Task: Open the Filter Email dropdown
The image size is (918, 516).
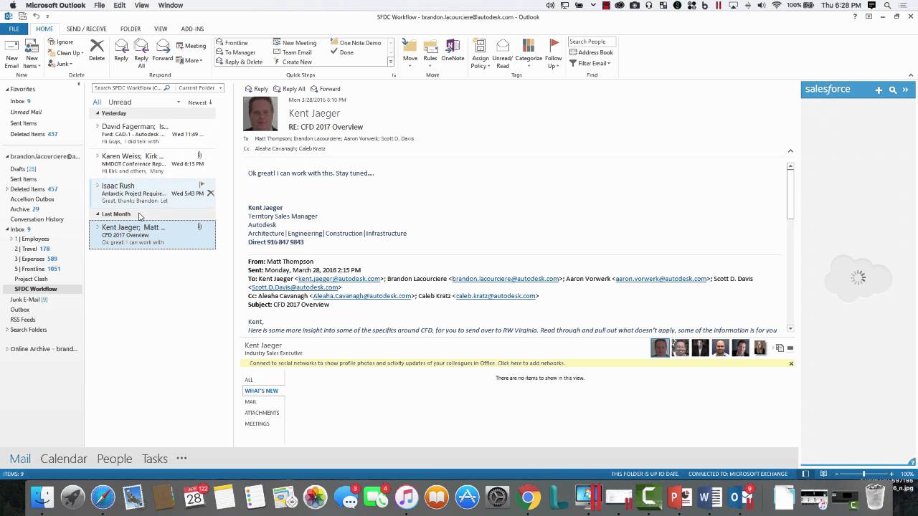Action: coord(590,63)
